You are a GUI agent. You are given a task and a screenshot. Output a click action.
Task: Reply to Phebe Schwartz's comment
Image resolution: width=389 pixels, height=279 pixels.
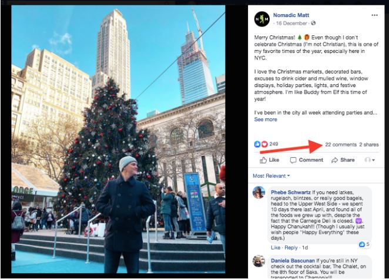[x=291, y=248]
